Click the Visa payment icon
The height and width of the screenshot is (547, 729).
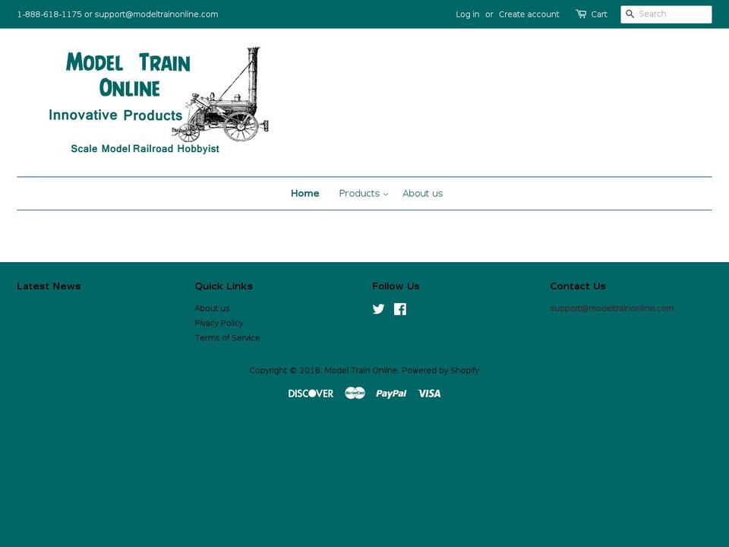tap(429, 394)
